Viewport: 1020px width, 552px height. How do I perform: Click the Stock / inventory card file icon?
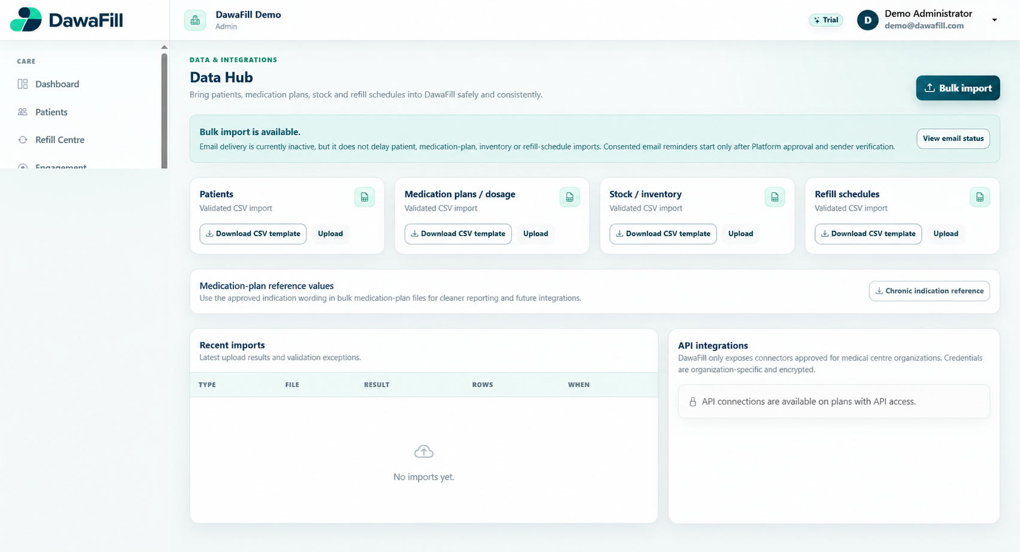(x=775, y=197)
